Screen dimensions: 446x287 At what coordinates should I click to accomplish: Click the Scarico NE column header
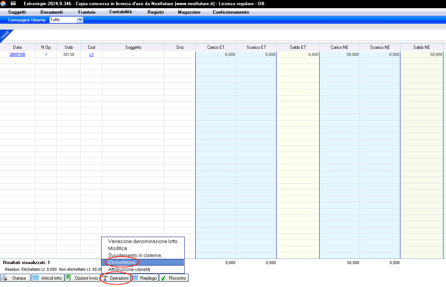(380, 47)
